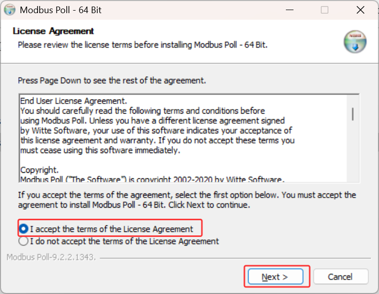The width and height of the screenshot is (379, 294).
Task: Click the 'Modbus Poll - 64 Bit' window title
Action: pos(61,10)
